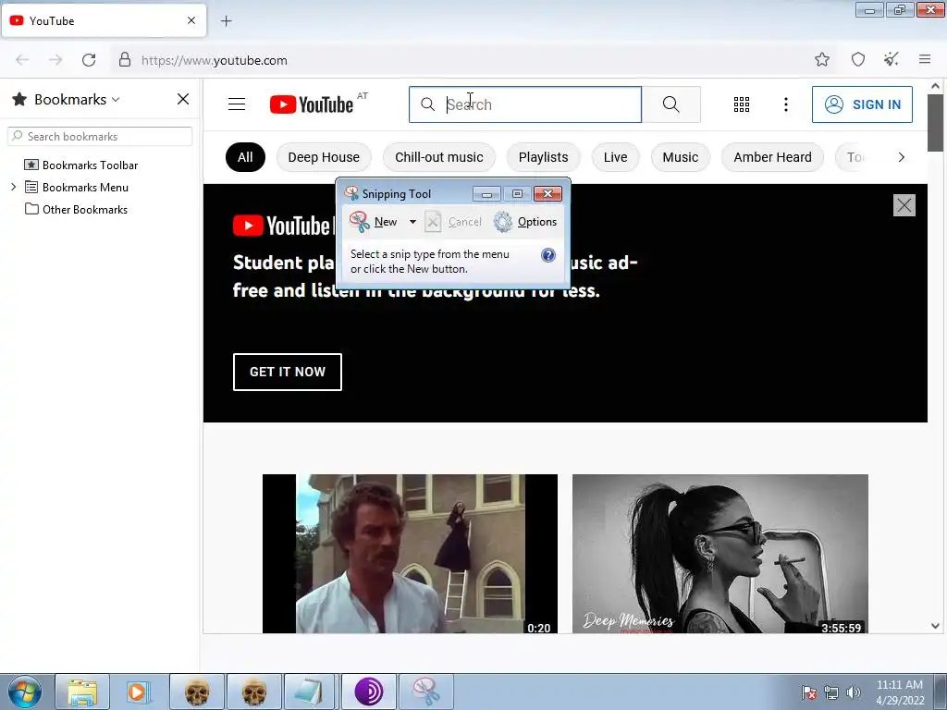947x710 pixels.
Task: Select the Amber Heard filter chip
Action: 772,157
